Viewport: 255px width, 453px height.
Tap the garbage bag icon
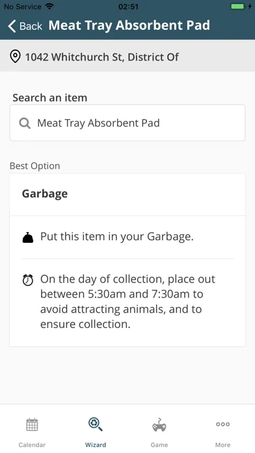[x=28, y=238]
